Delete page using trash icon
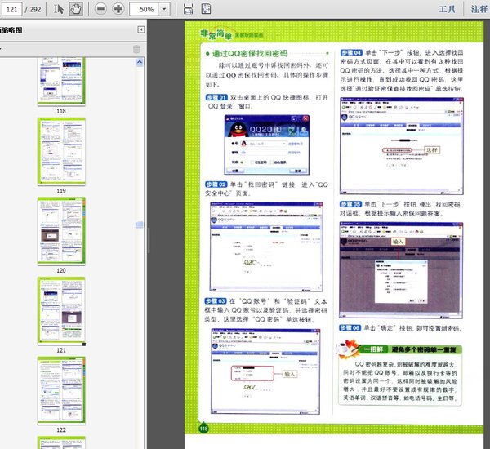The image size is (490, 449). pyautogui.click(x=136, y=49)
